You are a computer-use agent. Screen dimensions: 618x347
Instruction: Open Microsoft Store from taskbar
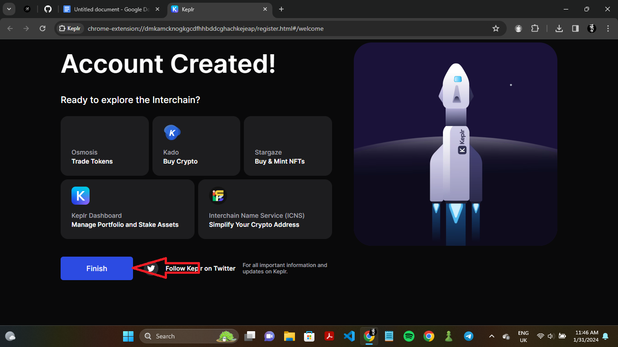click(x=309, y=336)
